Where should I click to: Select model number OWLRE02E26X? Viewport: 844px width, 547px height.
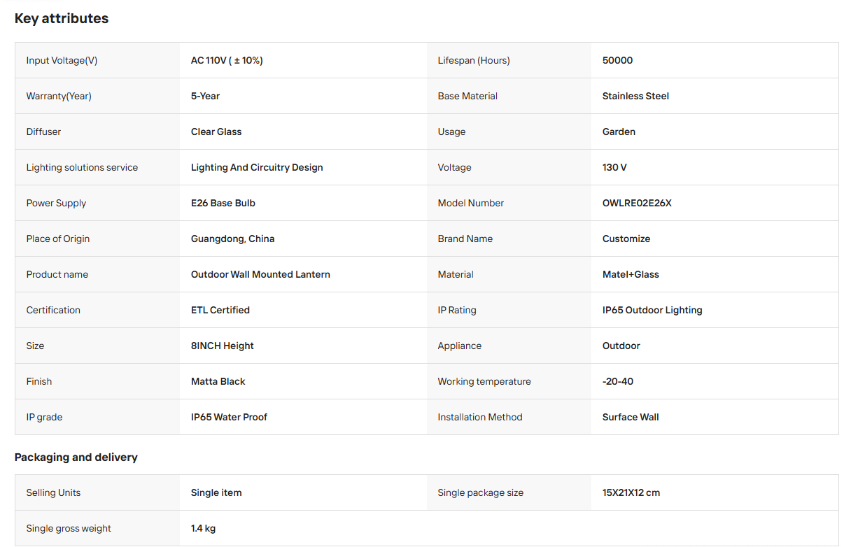click(637, 203)
